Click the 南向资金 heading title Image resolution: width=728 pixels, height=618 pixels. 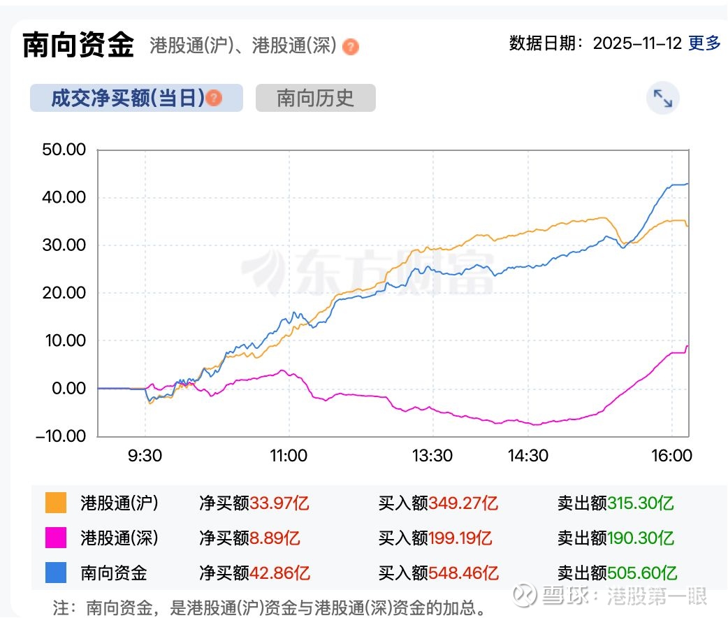pos(78,45)
